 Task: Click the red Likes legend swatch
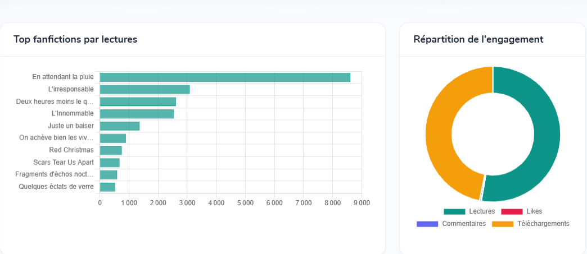tap(511, 211)
